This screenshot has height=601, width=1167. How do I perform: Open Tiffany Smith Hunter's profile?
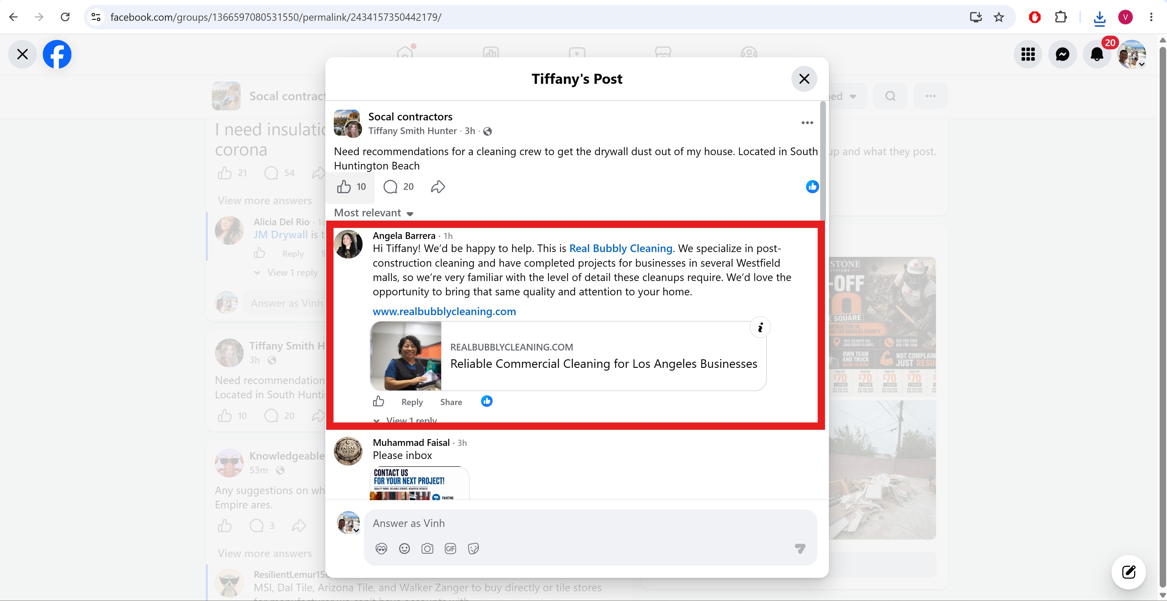click(412, 131)
